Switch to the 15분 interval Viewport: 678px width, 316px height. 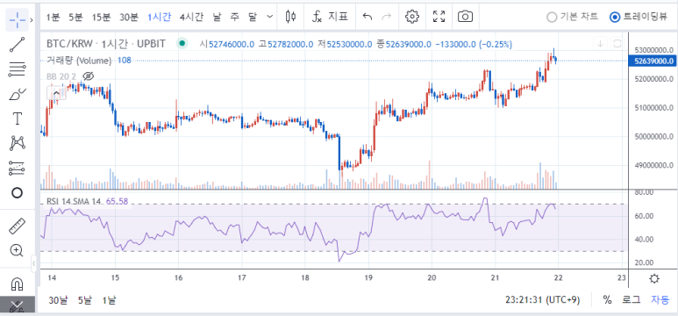point(101,17)
